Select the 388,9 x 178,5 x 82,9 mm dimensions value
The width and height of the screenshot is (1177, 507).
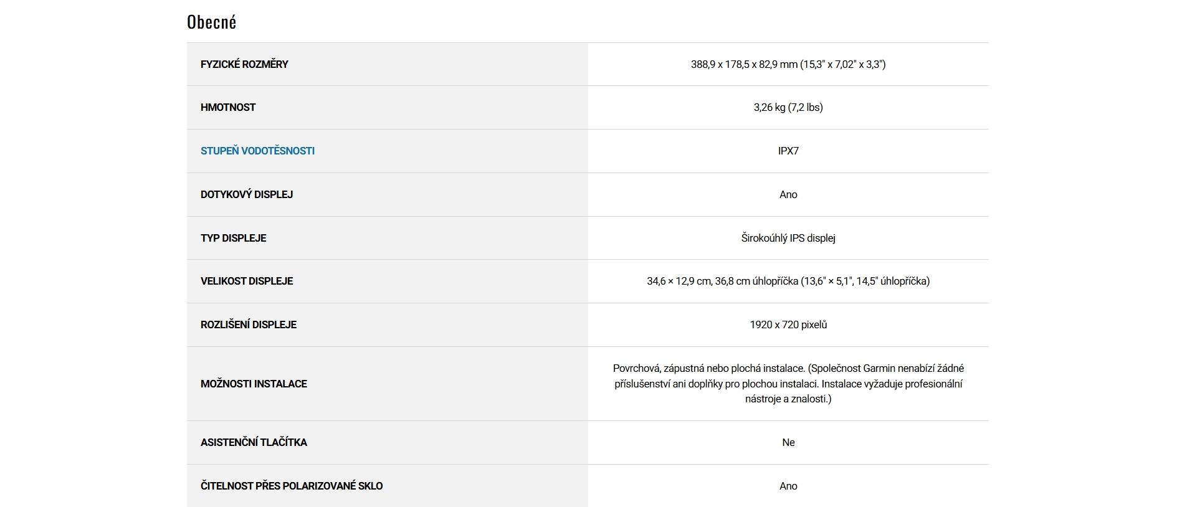coord(788,64)
